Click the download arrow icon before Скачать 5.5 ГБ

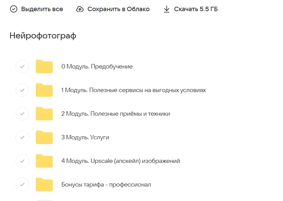(166, 9)
